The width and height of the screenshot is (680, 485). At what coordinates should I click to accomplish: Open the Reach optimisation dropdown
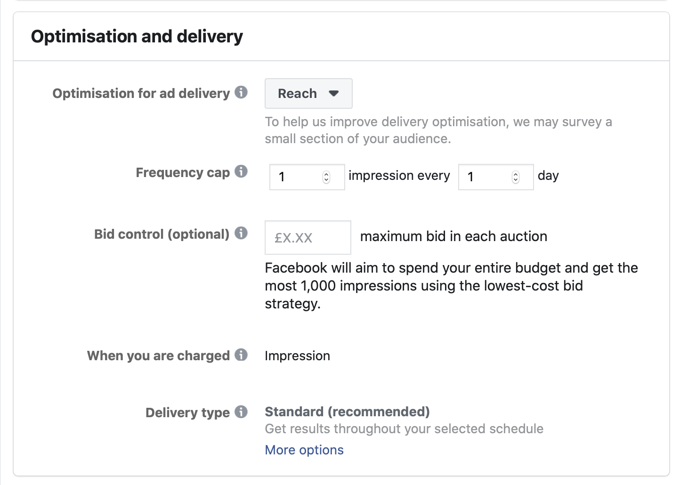[x=308, y=93]
